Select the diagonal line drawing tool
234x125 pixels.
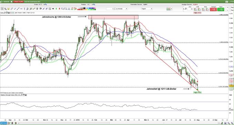18,9
